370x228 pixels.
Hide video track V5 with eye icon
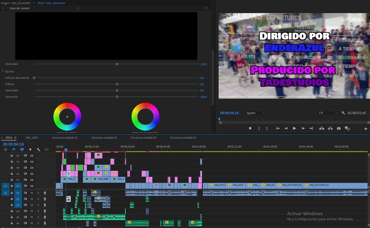tap(31, 162)
